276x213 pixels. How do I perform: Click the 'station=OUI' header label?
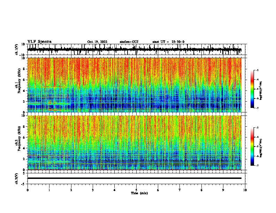tap(129, 42)
